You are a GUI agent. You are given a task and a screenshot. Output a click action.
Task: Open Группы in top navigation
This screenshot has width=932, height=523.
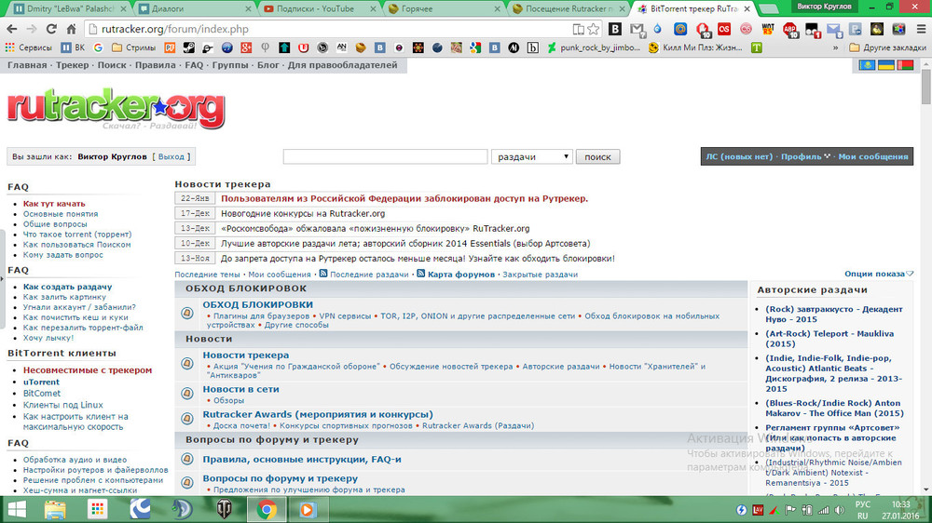(x=230, y=65)
